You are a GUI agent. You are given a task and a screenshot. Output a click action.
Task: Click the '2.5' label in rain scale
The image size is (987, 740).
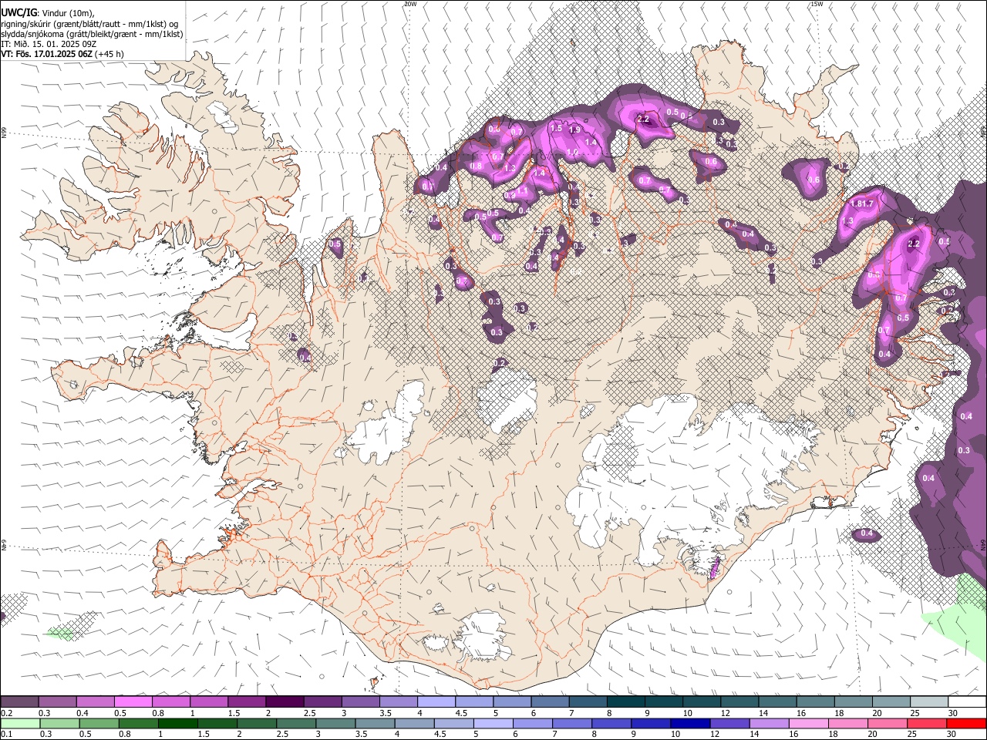(x=284, y=735)
